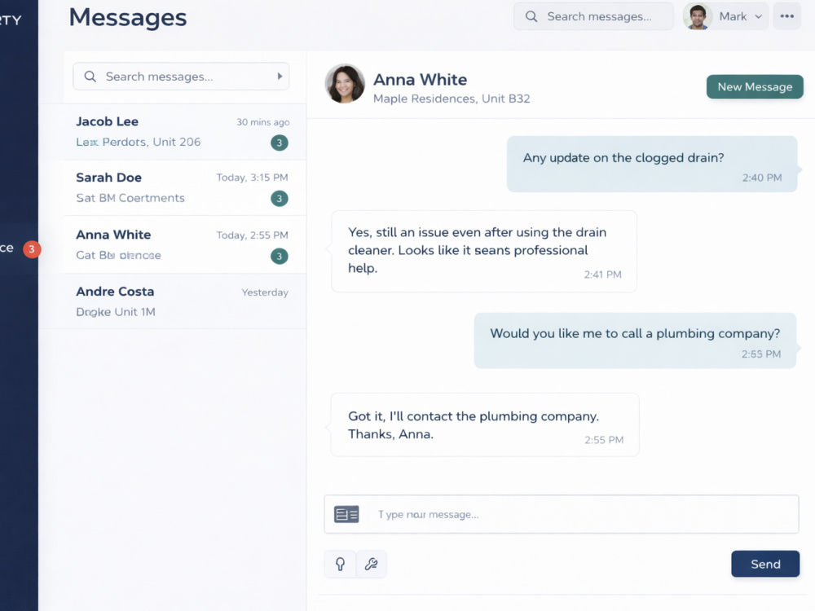Click the wrench maintenance icon

tap(371, 564)
